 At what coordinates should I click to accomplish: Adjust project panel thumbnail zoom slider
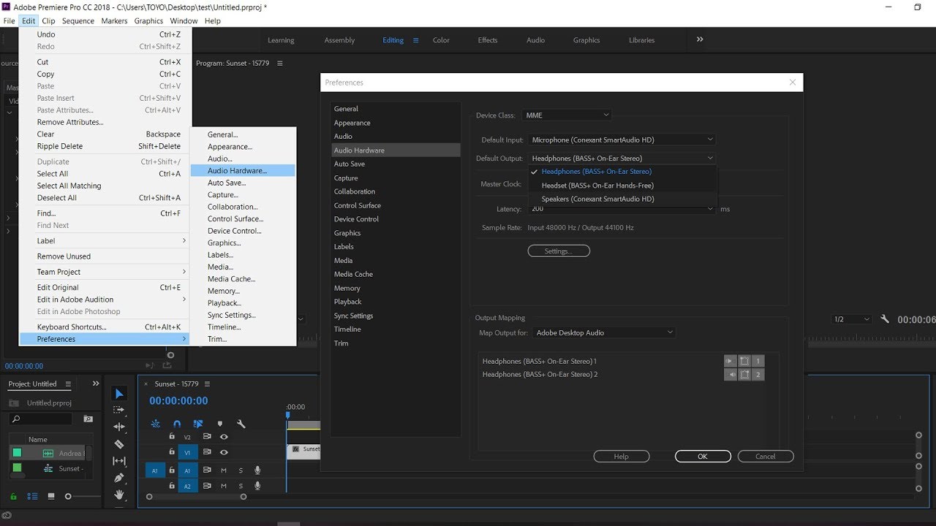[68, 497]
